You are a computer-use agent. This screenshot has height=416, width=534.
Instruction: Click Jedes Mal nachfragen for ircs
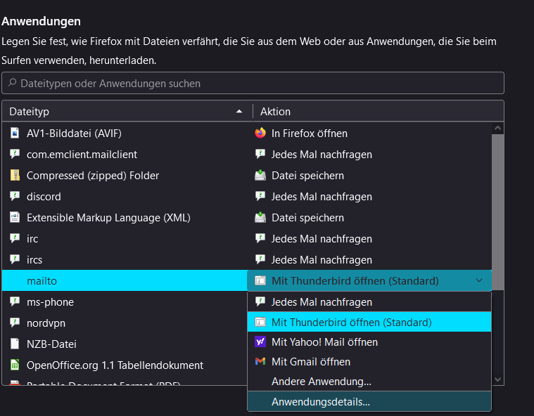(322, 260)
